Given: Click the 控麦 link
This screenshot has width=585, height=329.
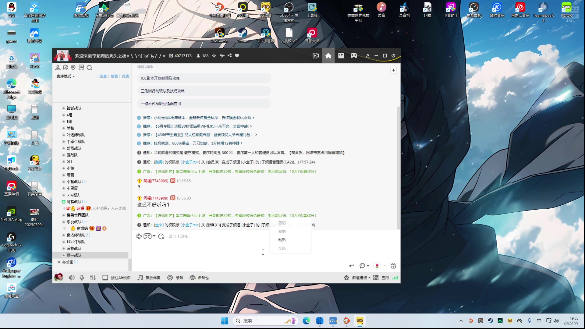Looking at the screenshot, I should coord(103,76).
